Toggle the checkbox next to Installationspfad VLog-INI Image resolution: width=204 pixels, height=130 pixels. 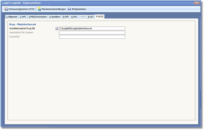coord(57,28)
